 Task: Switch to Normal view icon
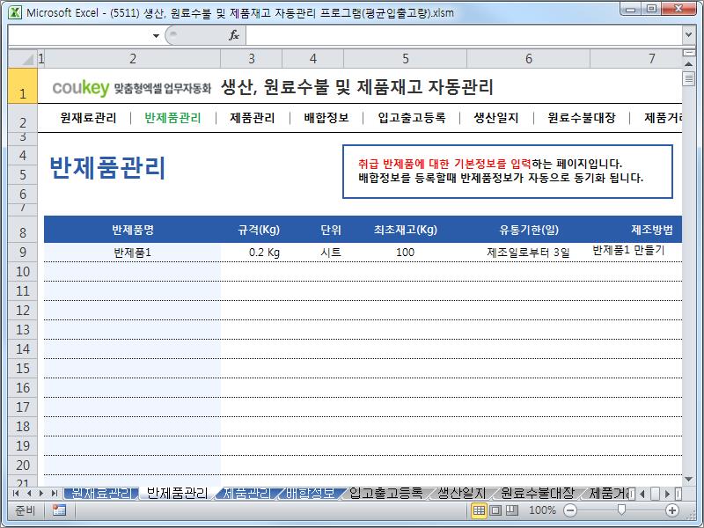coord(479,510)
